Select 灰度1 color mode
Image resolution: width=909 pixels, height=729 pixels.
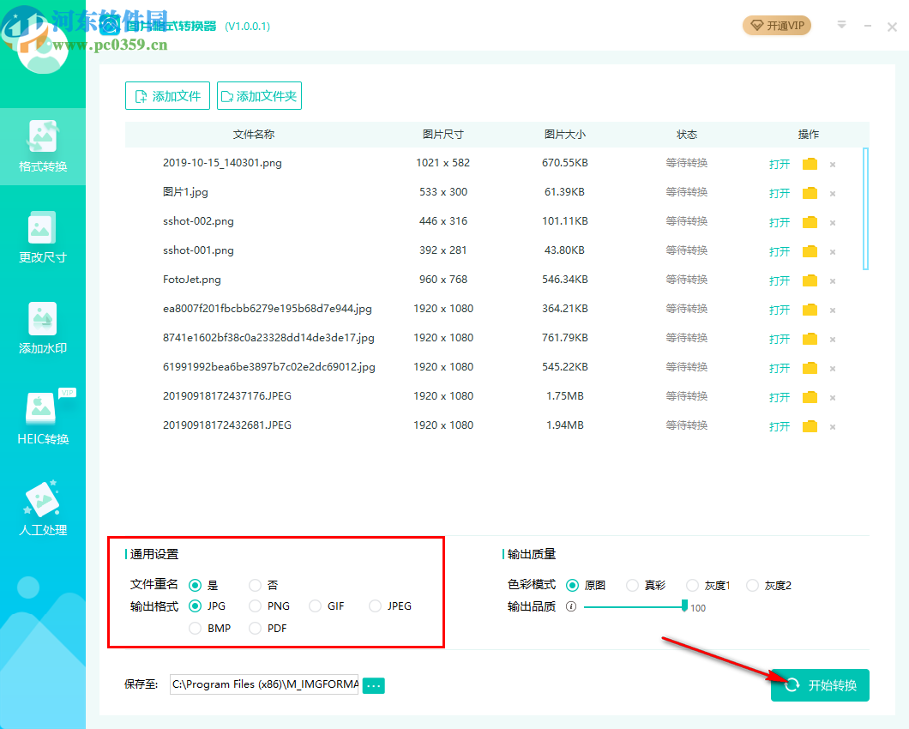click(x=692, y=585)
